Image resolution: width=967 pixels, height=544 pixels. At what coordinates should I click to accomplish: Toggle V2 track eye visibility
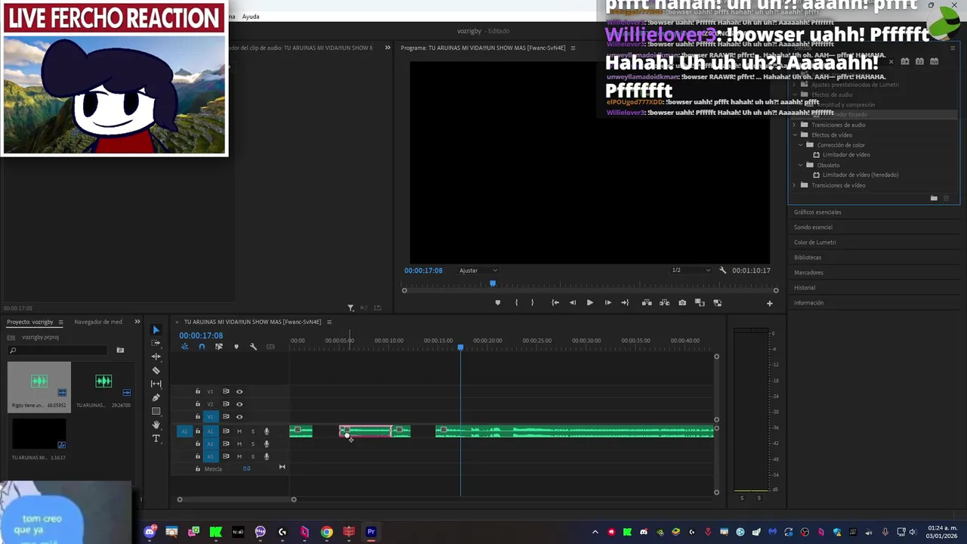point(239,404)
